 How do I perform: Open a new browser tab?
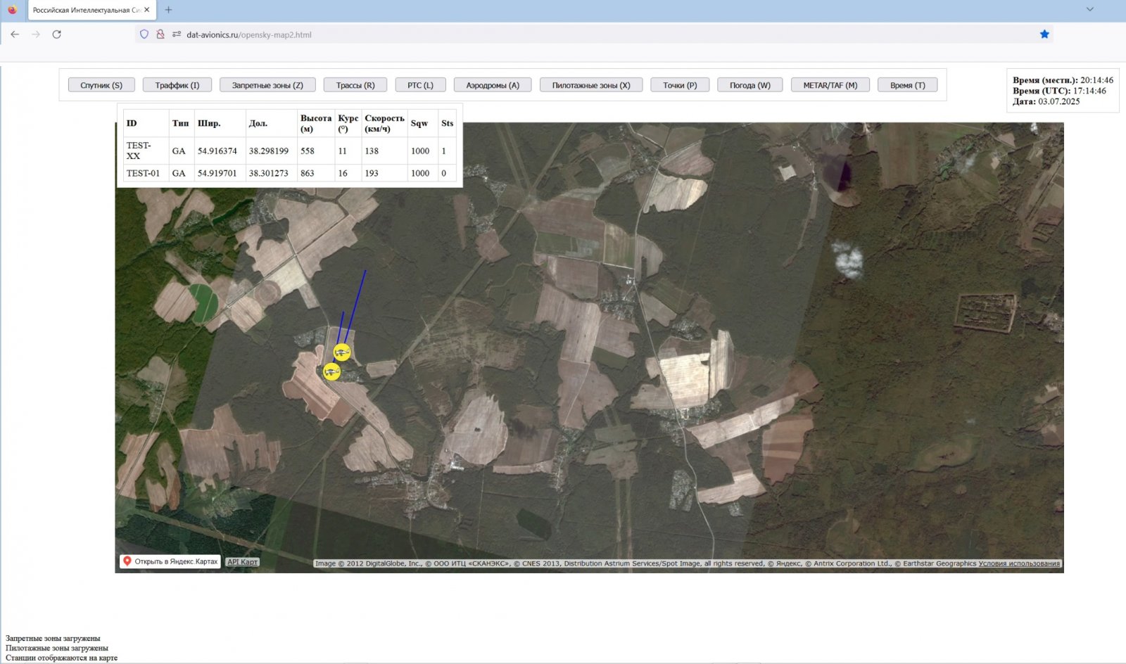(x=168, y=10)
